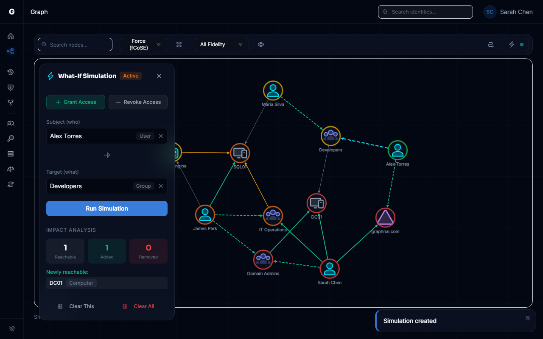Select the graph explorer icon in the sidebar
This screenshot has height=339, width=543.
coord(11,51)
